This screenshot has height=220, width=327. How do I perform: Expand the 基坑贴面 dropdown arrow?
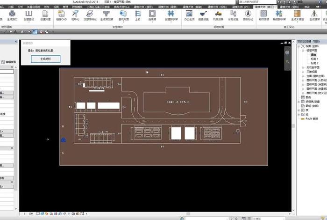click(123, 22)
